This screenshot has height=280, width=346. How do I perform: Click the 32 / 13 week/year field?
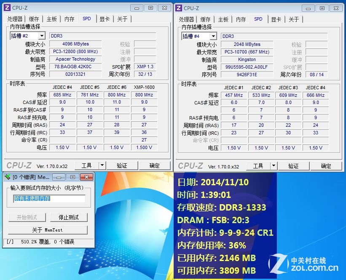[145, 74]
